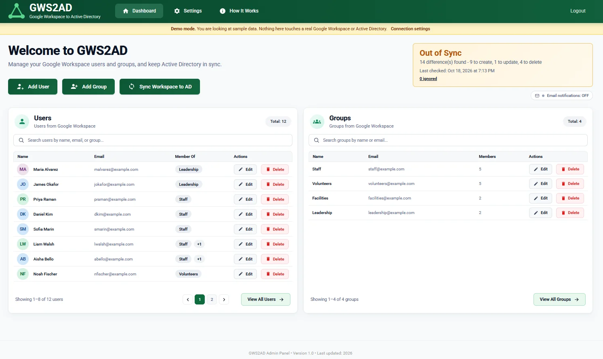Open View All Users
This screenshot has height=359, width=603.
[265, 300]
